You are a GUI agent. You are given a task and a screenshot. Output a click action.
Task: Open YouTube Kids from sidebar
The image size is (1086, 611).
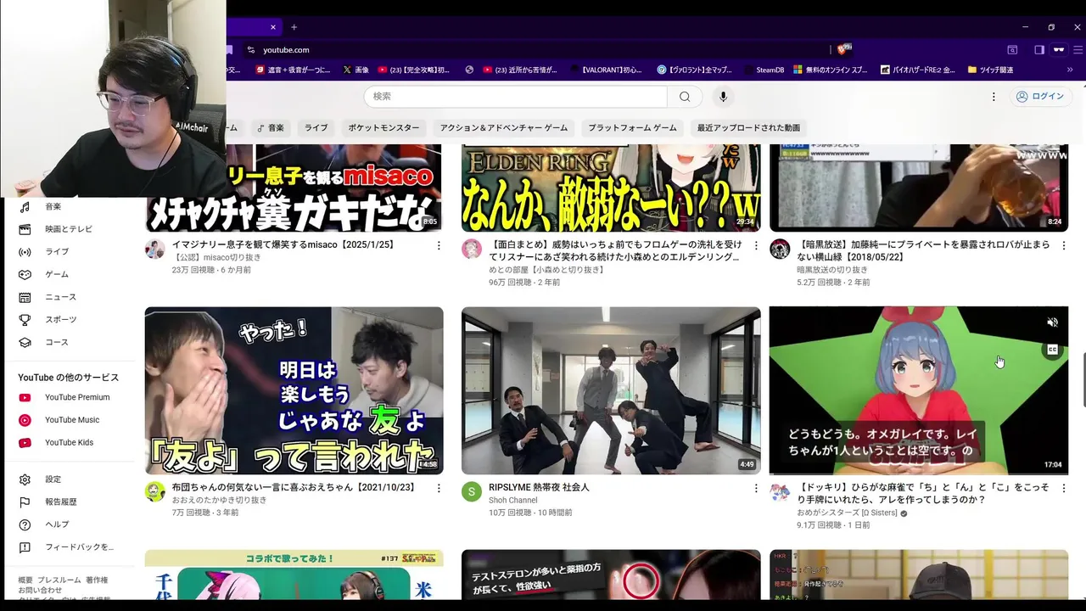[x=69, y=442]
